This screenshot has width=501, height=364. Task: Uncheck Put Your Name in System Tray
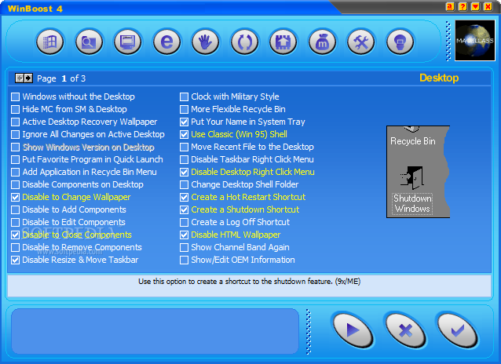point(184,122)
